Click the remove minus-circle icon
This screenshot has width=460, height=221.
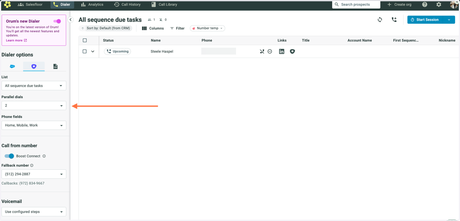pos(270,51)
